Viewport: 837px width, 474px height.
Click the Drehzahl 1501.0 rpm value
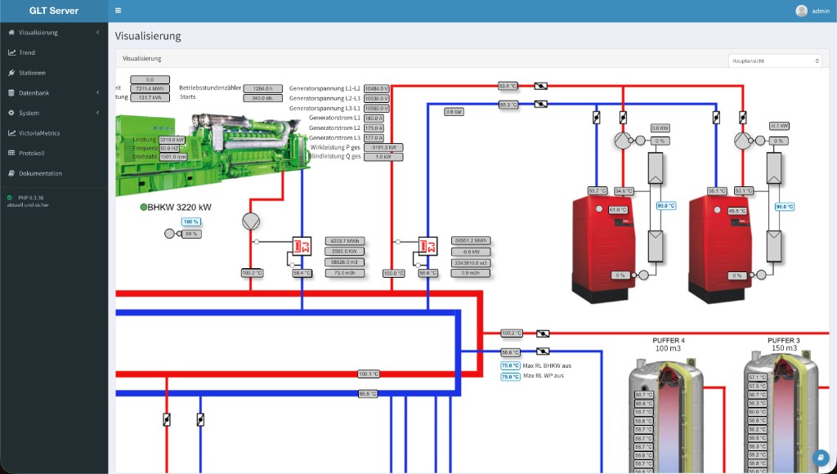[173, 157]
